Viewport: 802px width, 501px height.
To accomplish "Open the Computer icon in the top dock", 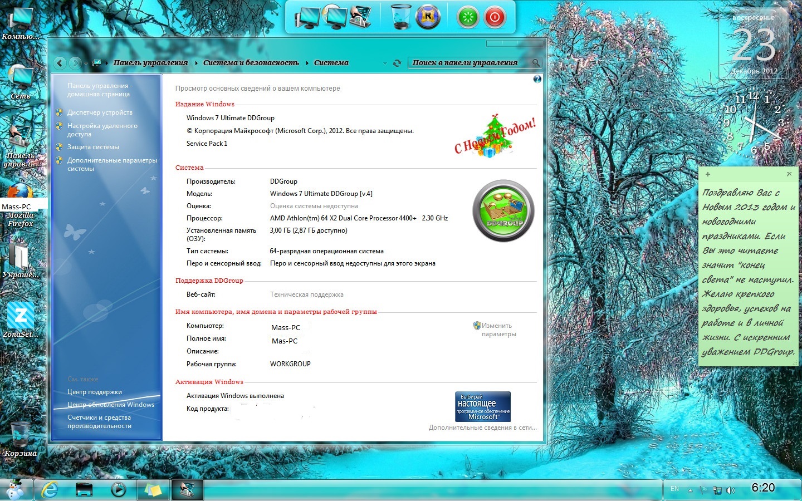I will click(x=308, y=18).
